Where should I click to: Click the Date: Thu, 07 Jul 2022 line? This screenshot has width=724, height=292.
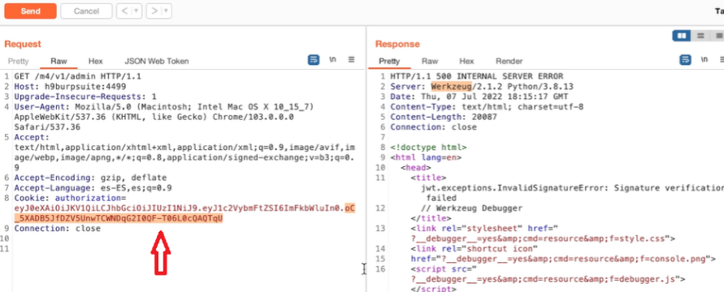pos(479,97)
